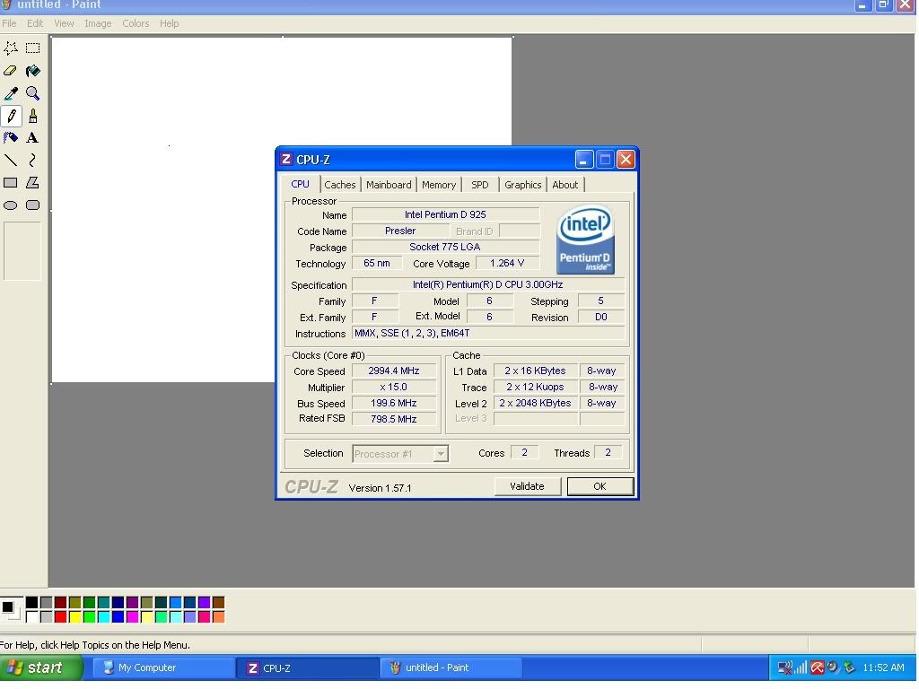The image size is (919, 689).
Task: Select the Brush tool in Paint
Action: point(33,116)
